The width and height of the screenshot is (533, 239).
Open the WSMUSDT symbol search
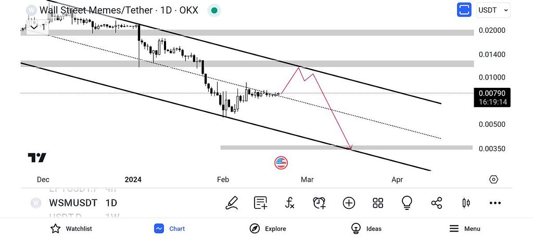(x=72, y=203)
